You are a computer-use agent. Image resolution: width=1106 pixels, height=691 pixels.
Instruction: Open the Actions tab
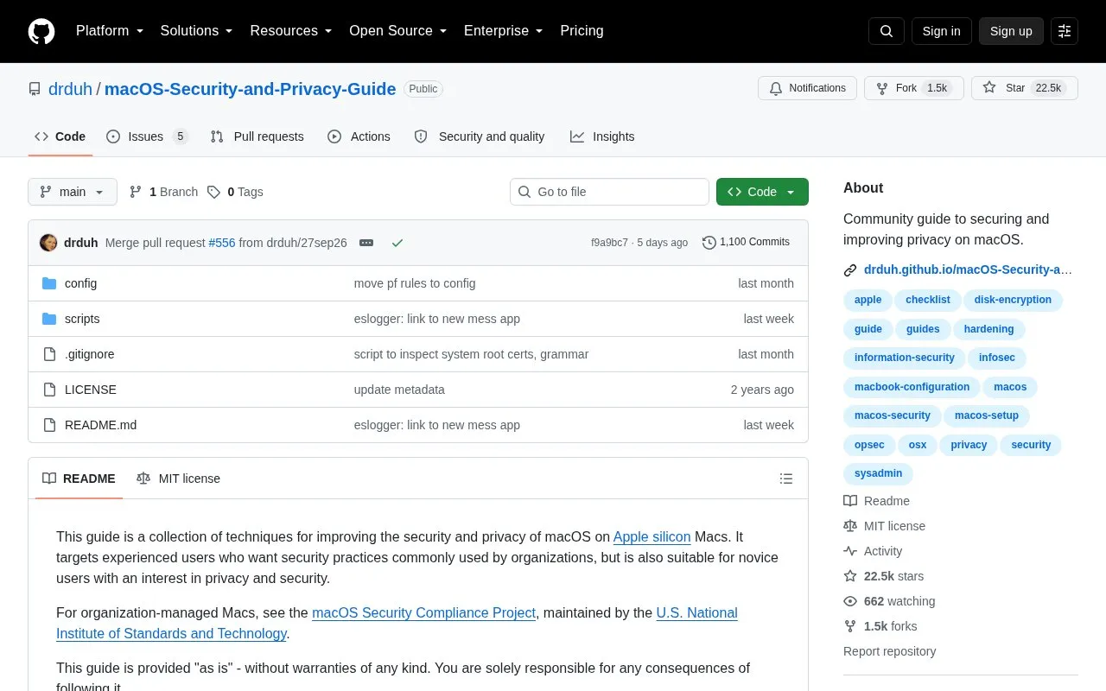(x=359, y=136)
